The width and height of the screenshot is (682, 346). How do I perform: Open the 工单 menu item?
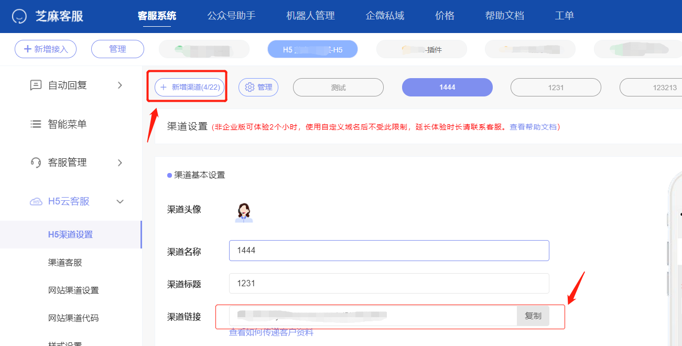coord(564,16)
